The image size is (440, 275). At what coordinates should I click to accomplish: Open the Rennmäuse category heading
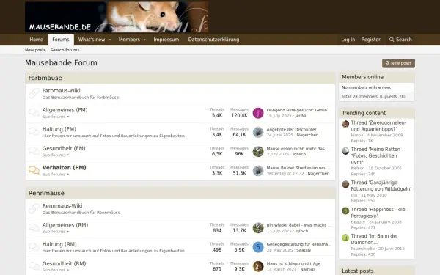(x=46, y=193)
